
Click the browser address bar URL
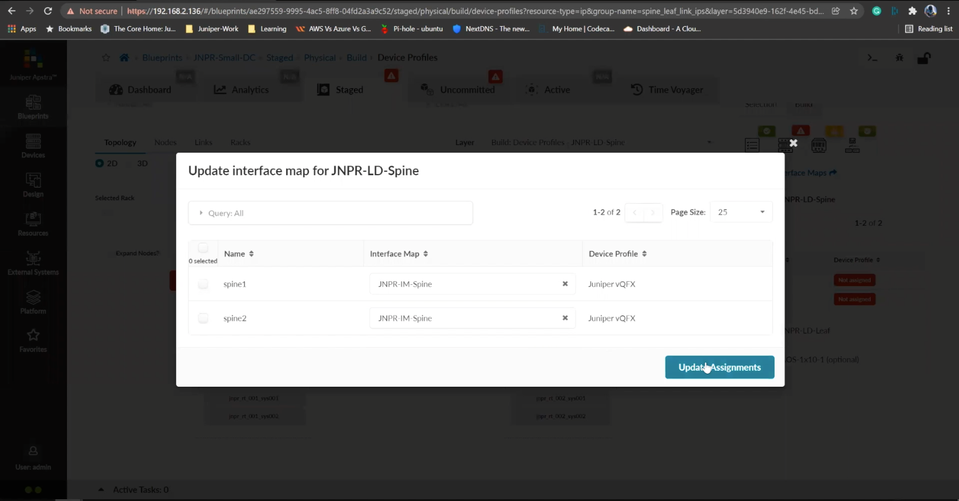(x=474, y=11)
